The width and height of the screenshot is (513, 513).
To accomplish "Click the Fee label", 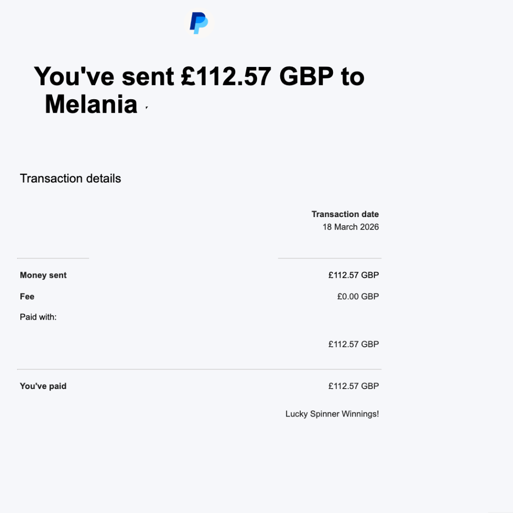I will (27, 297).
